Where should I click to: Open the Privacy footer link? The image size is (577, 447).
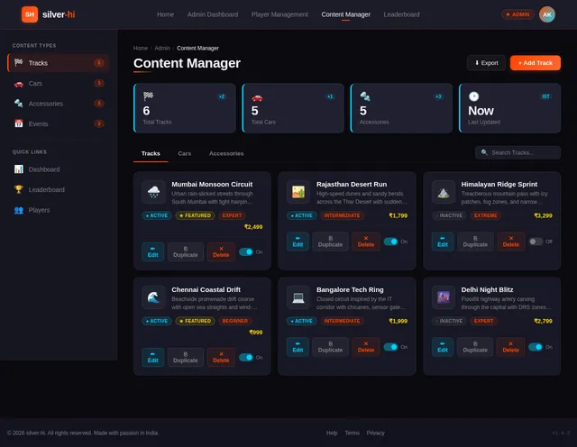[x=375, y=433]
